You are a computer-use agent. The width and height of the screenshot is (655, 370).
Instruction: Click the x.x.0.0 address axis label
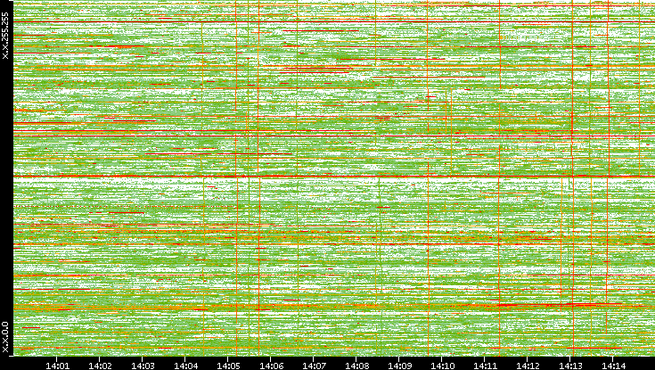(x=5, y=337)
